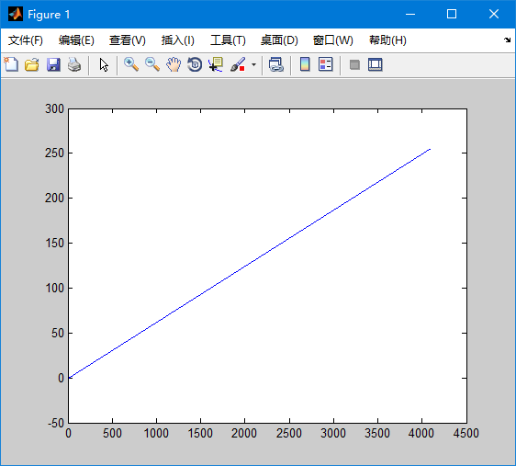
Task: Click the New Figure icon
Action: 11,64
